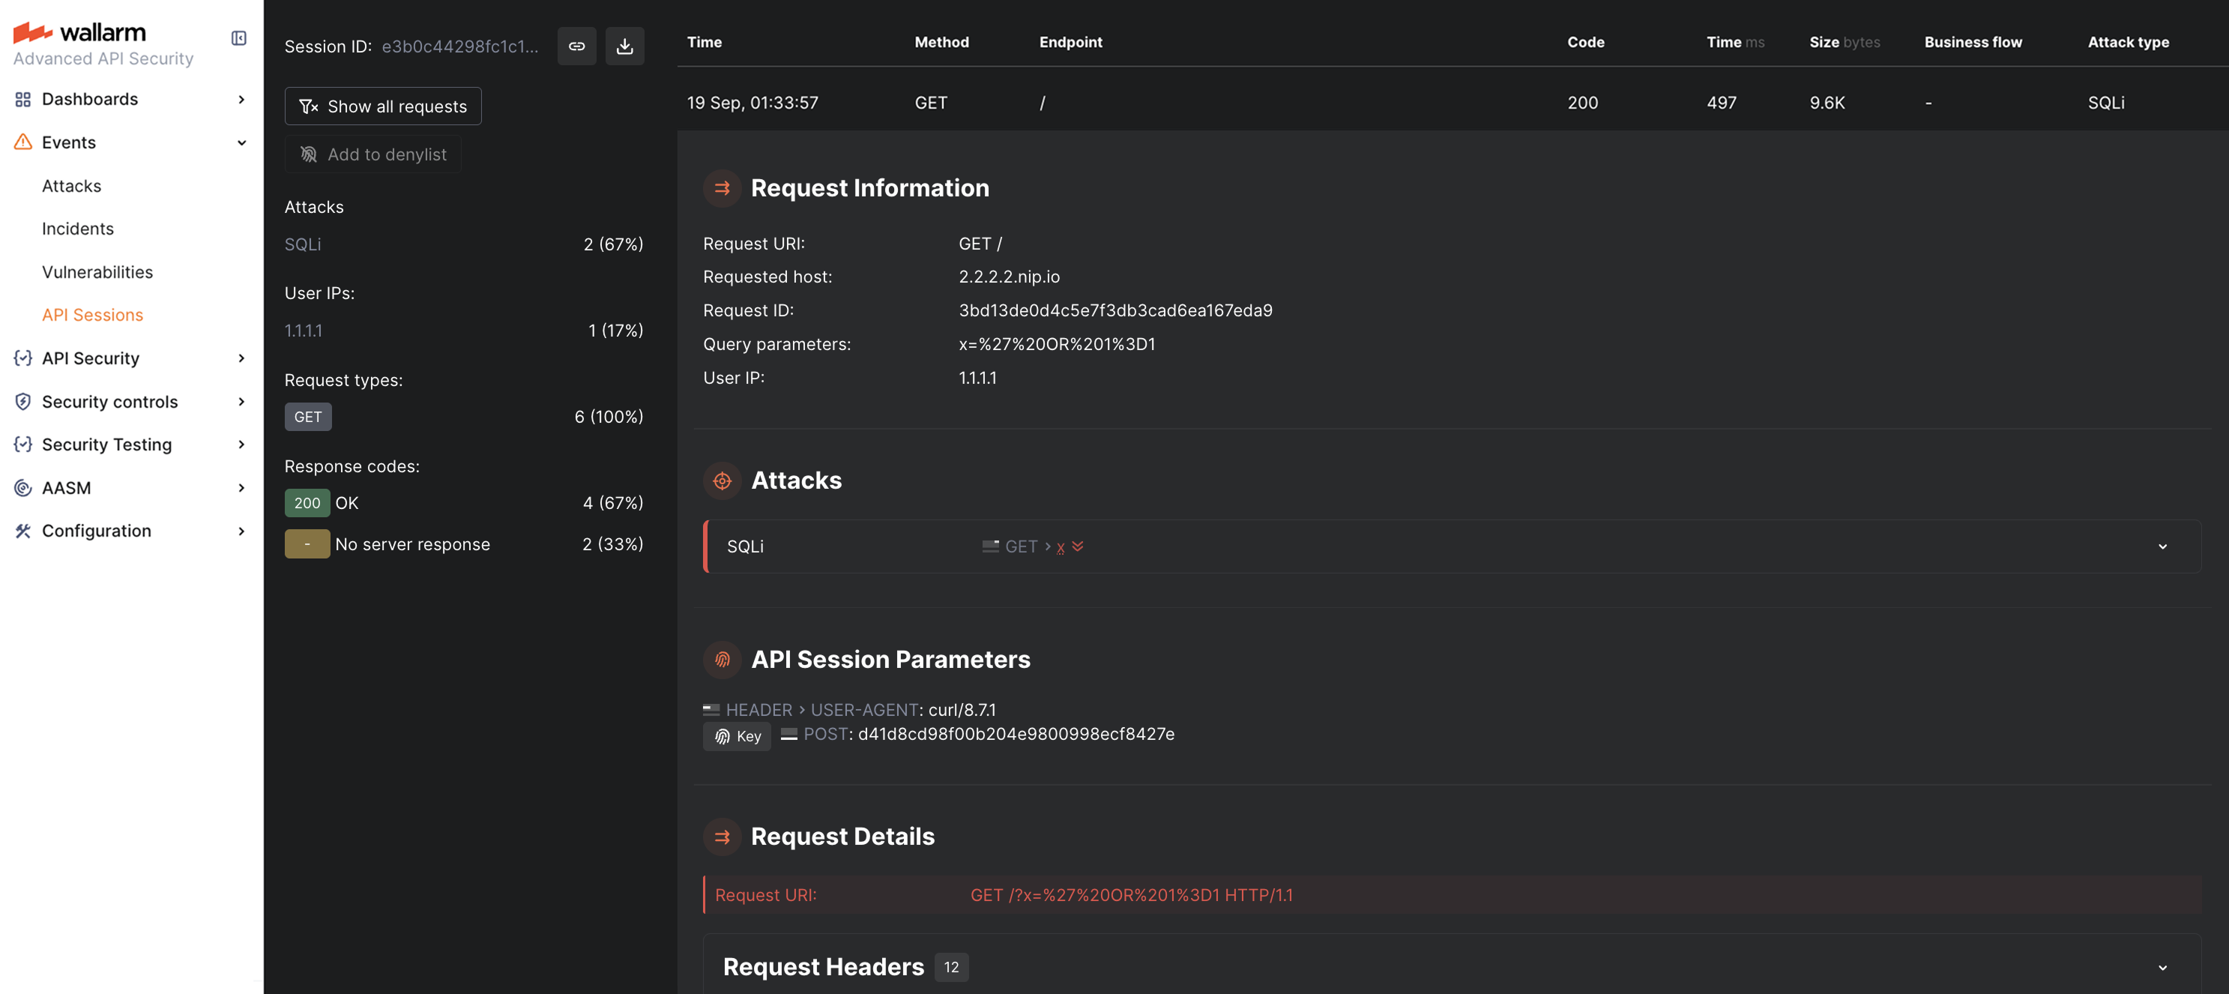Collapse the Events submenu chevron
The image size is (2229, 994).
pos(241,142)
